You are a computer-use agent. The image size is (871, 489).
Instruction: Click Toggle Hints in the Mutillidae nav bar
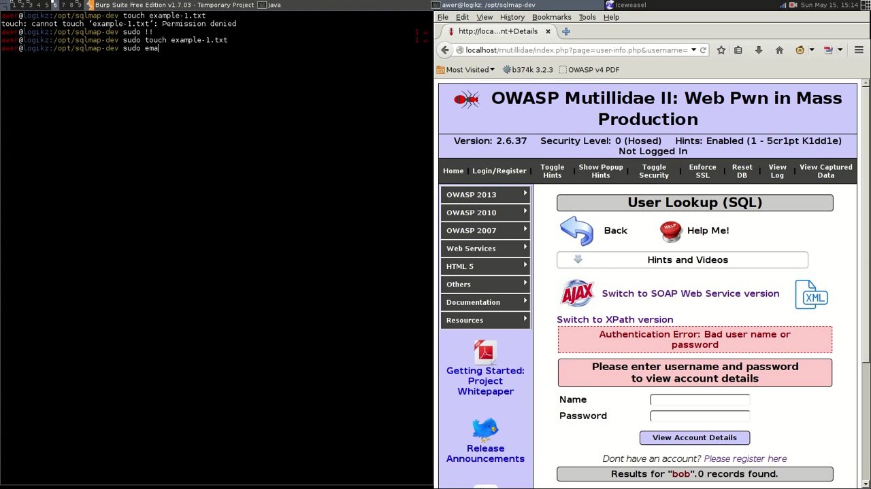click(553, 171)
